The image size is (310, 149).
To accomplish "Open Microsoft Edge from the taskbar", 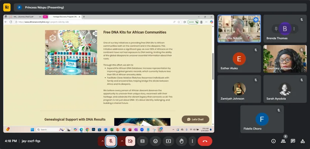I will (x=81, y=129).
